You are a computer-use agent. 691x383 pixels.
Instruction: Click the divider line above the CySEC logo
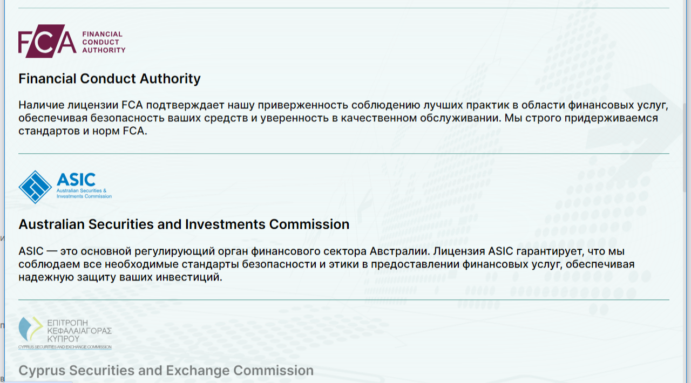(x=343, y=299)
